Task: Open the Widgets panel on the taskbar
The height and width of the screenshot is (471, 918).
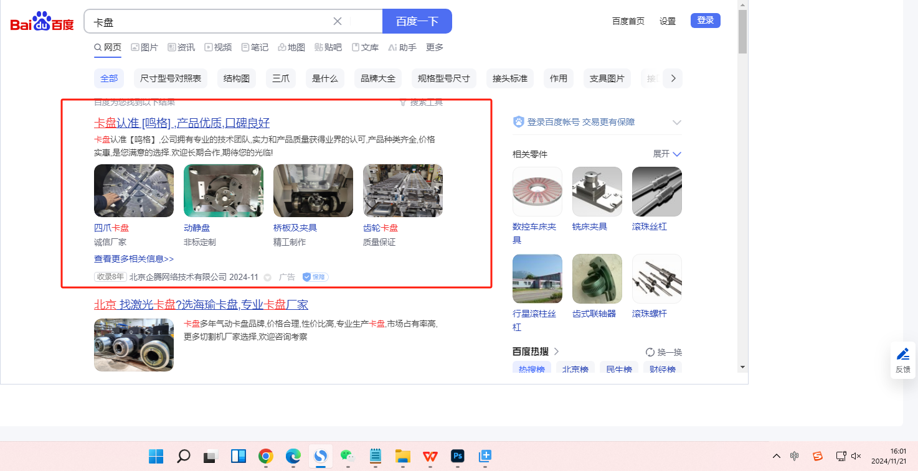Action: pos(238,456)
